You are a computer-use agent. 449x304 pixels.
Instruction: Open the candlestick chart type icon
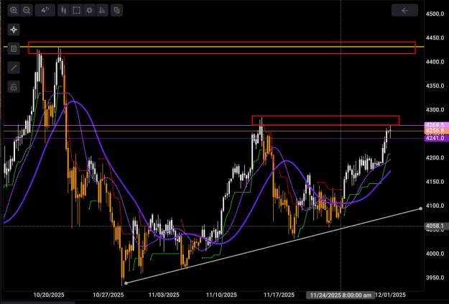pyautogui.click(x=63, y=10)
